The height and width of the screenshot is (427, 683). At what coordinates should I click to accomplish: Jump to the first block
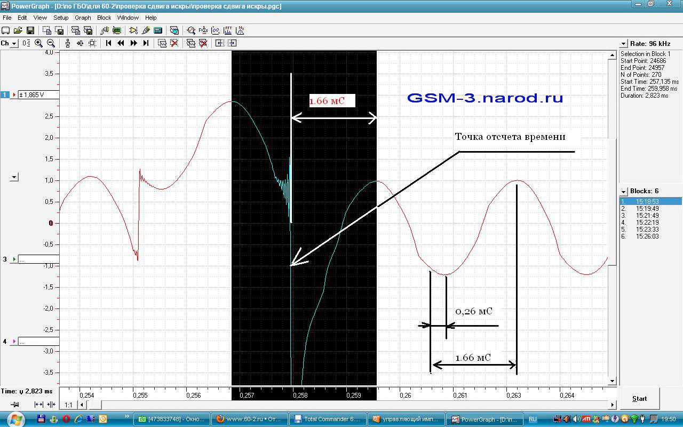(108, 43)
